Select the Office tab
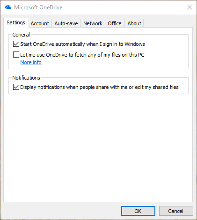The height and width of the screenshot is (220, 197). pos(115,23)
